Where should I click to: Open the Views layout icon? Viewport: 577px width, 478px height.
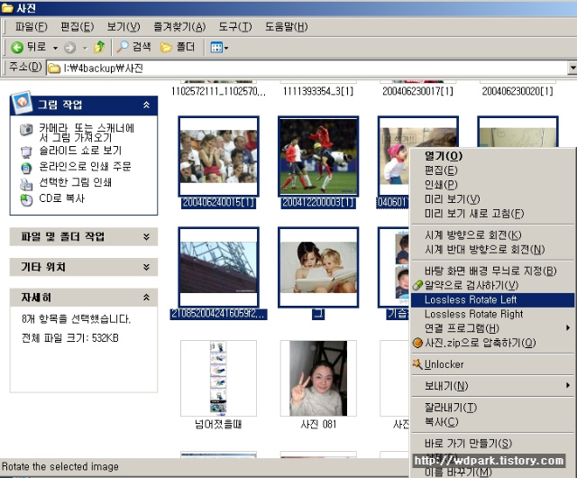[216, 48]
